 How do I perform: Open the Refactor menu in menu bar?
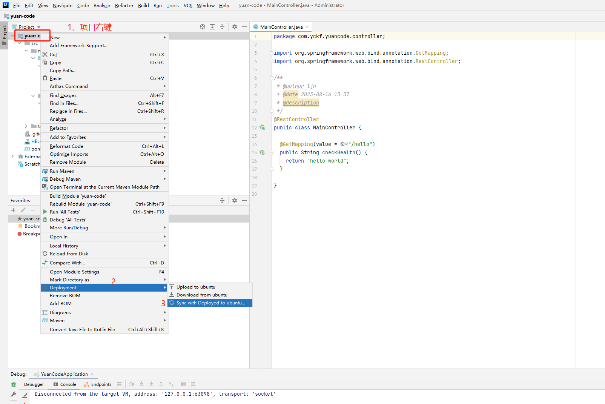click(x=124, y=5)
